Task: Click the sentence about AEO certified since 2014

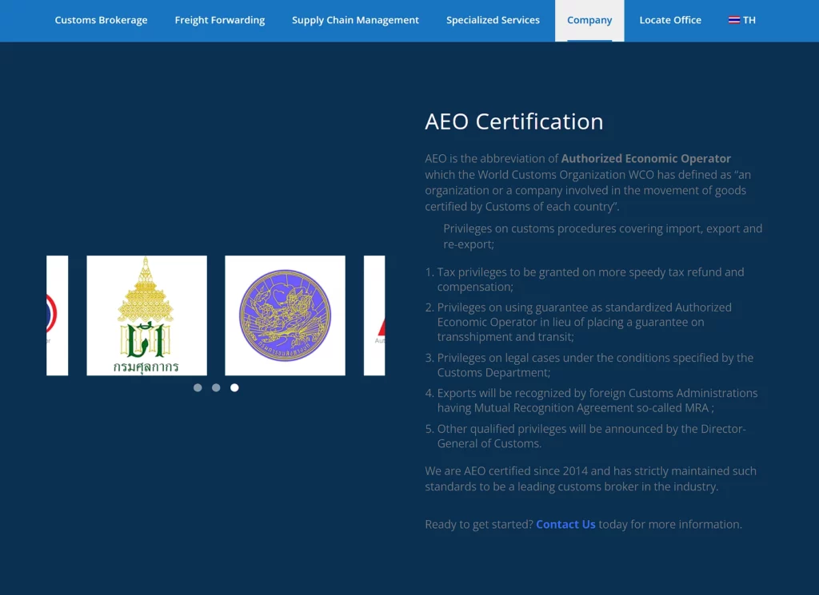Action: [589, 479]
